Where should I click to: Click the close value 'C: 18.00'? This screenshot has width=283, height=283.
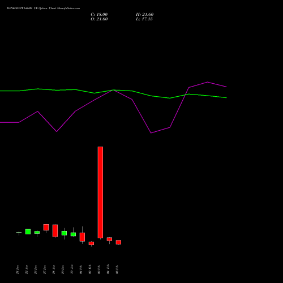coord(99,15)
